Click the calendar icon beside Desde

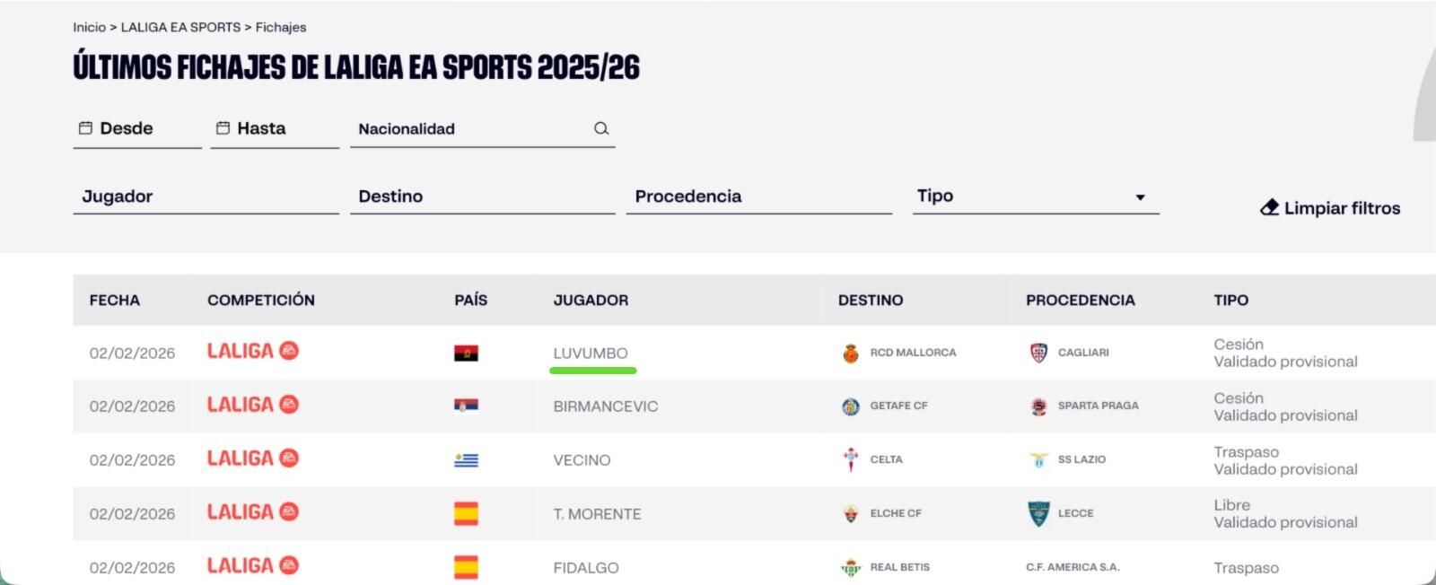coord(85,128)
